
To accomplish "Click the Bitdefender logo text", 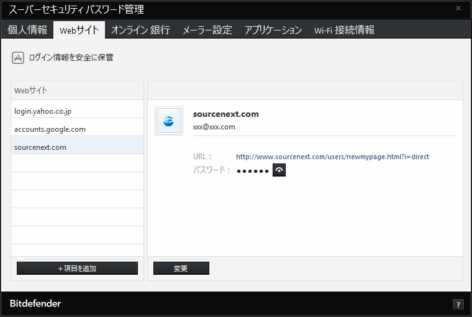I will (35, 303).
